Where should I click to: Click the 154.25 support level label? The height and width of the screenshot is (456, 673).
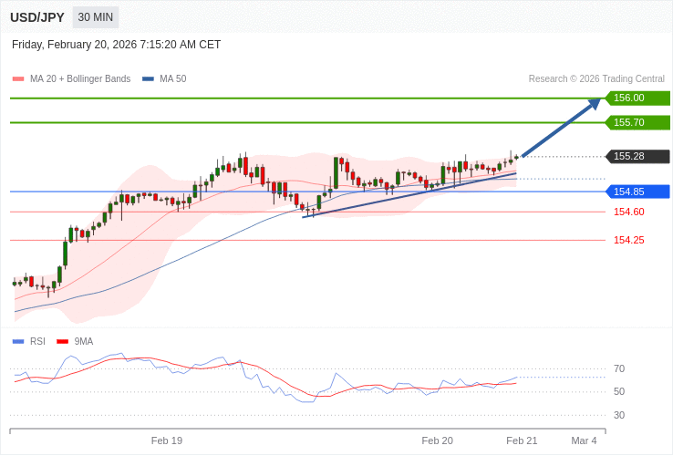click(629, 240)
